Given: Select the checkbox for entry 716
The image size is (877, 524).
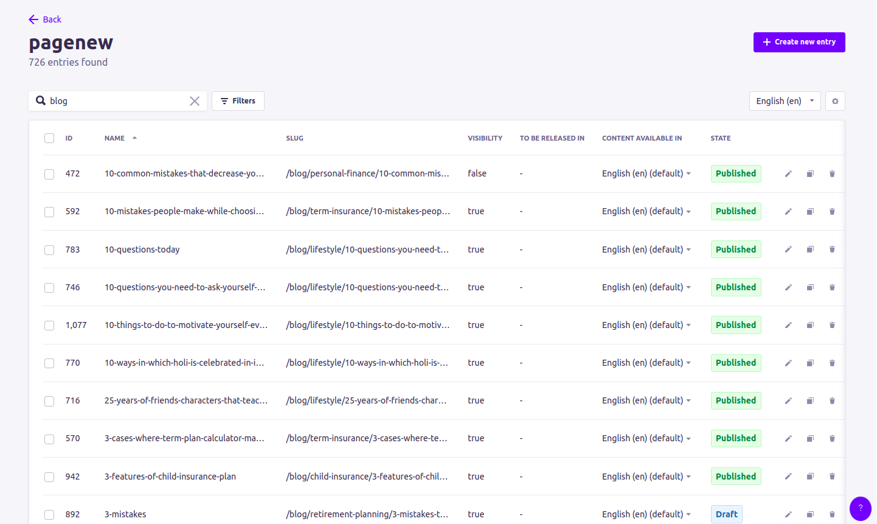Looking at the screenshot, I should (x=49, y=401).
